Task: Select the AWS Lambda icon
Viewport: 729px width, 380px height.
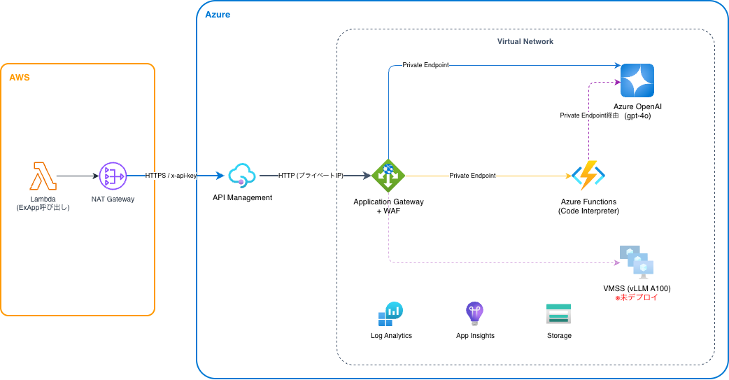Action: 43,176
